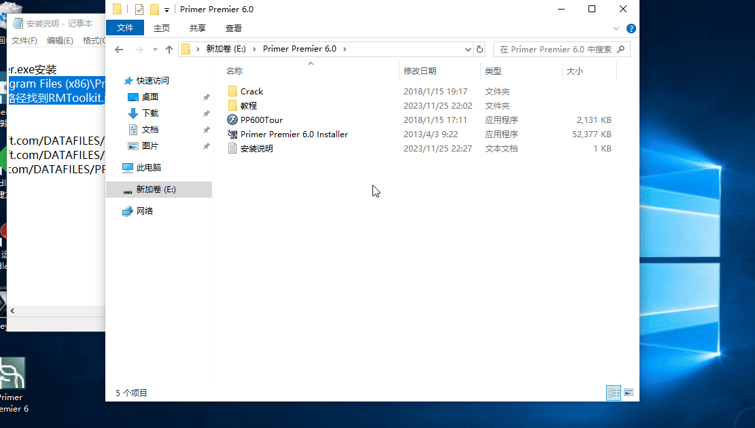This screenshot has width=755, height=428.
Task: Click 新加卷 (E:) in the address breadcrumb
Action: (x=226, y=49)
